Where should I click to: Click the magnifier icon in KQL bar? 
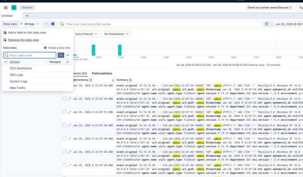click(62, 24)
